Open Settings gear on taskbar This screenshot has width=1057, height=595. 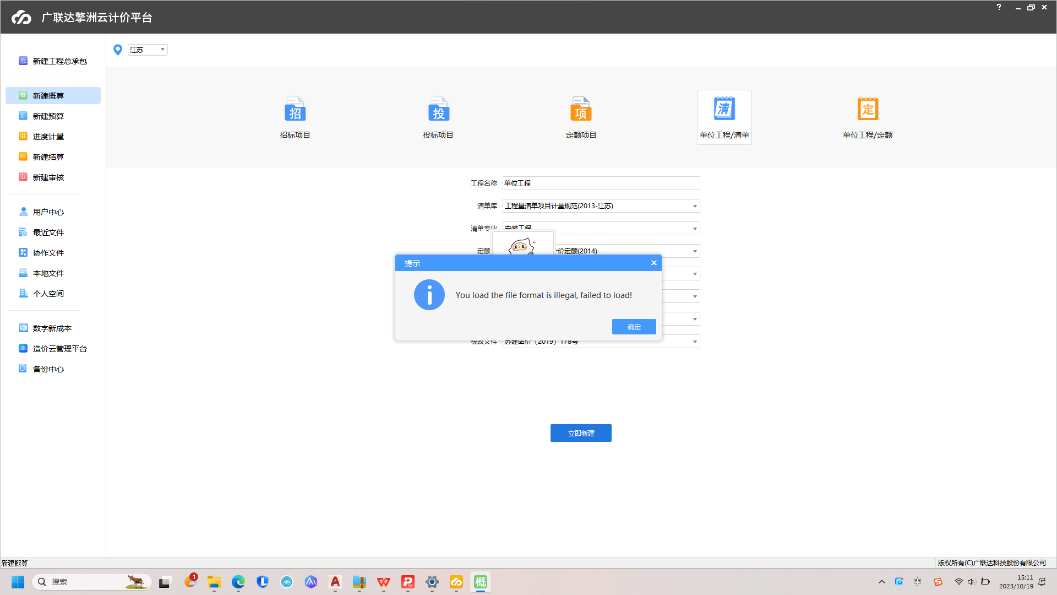432,582
